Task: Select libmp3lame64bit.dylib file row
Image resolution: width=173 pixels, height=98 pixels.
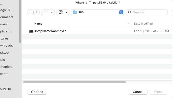Action: point(97,31)
